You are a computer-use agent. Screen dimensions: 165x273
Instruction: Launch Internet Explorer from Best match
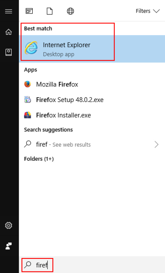67,48
